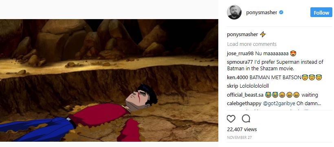Play the animated video post
The height and width of the screenshot is (147, 334).
pyautogui.click(x=109, y=80)
